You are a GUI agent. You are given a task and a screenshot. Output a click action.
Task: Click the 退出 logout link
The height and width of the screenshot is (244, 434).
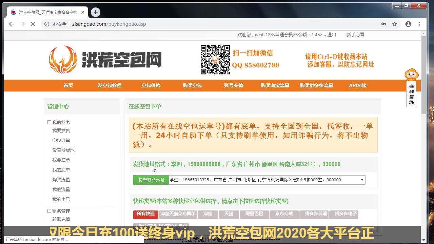click(x=332, y=35)
